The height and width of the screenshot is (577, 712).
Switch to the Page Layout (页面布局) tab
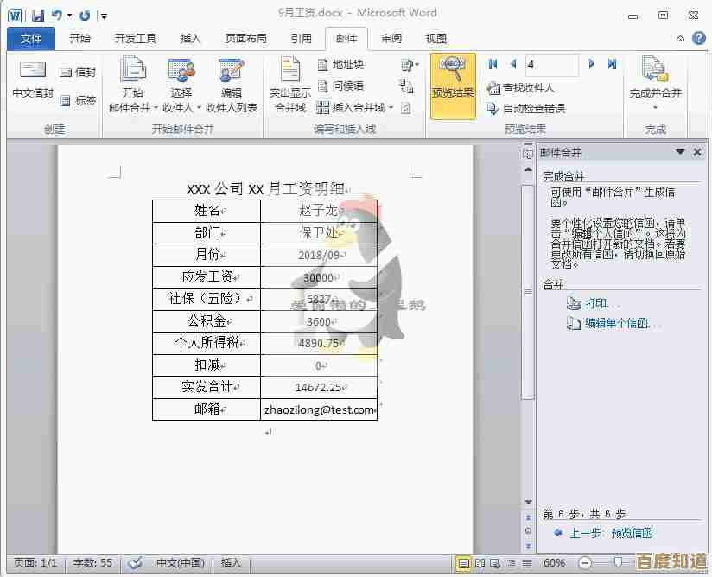pos(246,39)
